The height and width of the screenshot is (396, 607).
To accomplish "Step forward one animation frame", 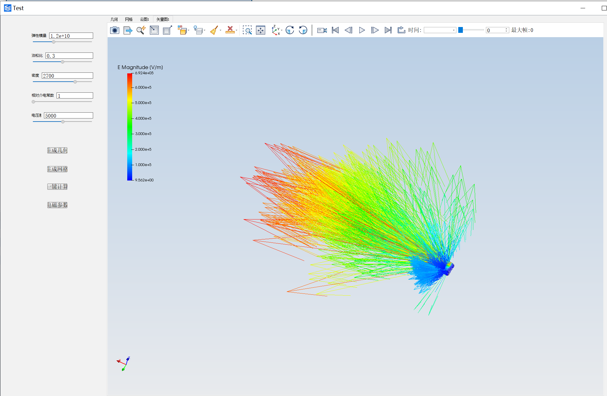I will click(375, 30).
